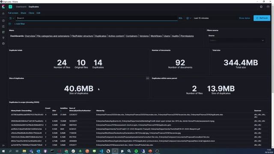The height and width of the screenshot is (154, 274).
Task: Open Workflows dashboard link
Action: (x=156, y=36)
